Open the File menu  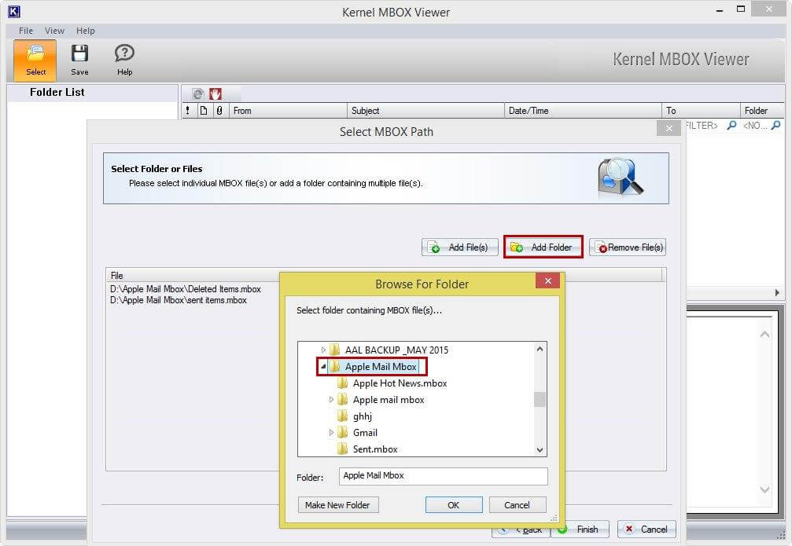coord(26,31)
